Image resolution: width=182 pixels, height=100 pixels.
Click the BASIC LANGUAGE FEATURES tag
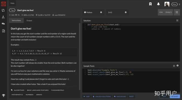pos(38,90)
